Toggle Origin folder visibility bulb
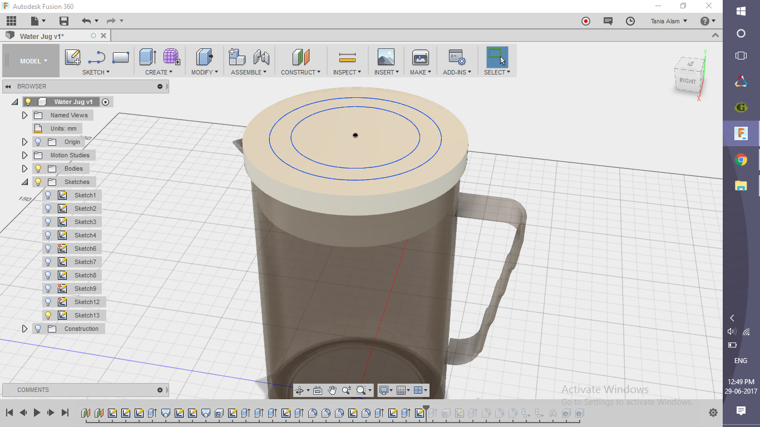Screen dimensions: 760x427 [x=38, y=142]
